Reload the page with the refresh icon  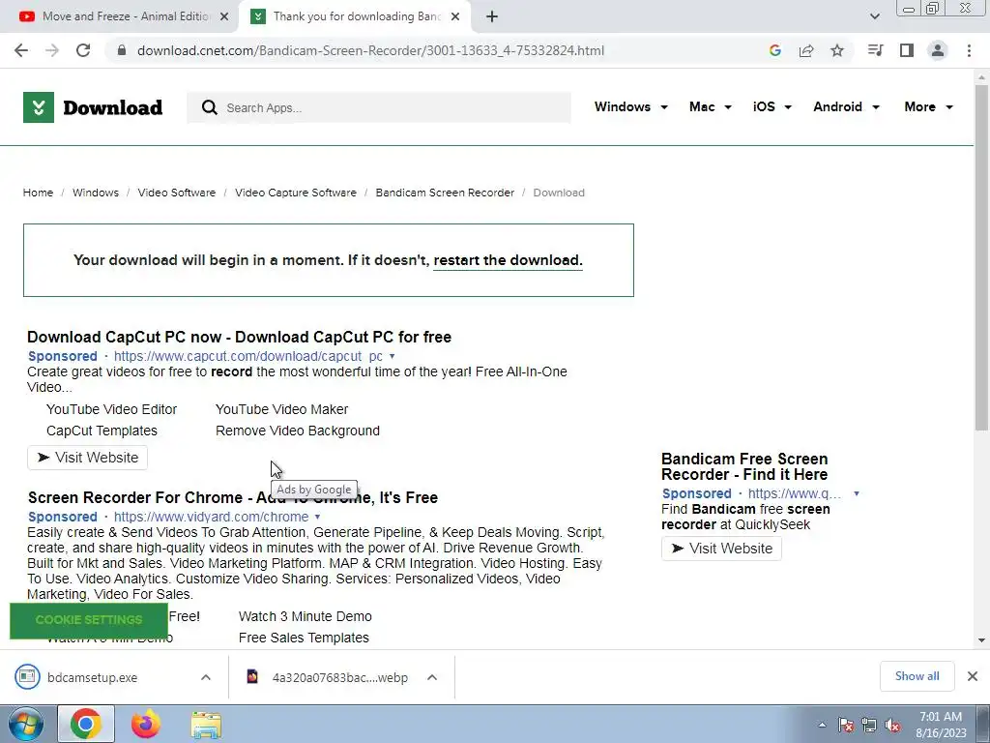83,50
